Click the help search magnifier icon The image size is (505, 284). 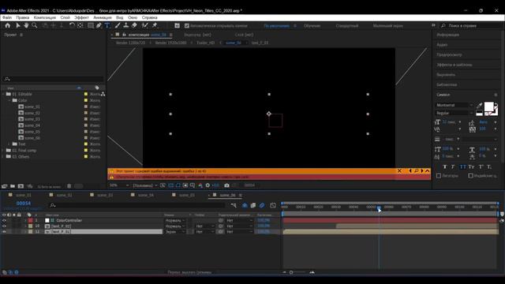pos(443,26)
